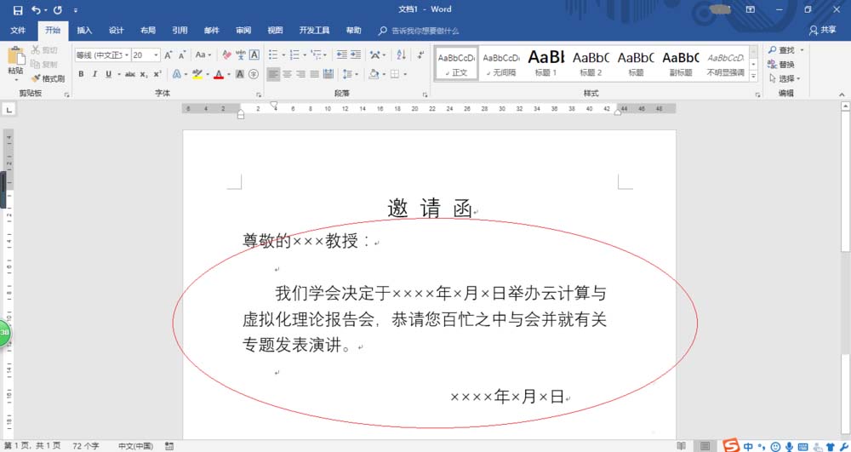The image size is (851, 452).
Task: Apply the 副标题 subtitle style
Action: click(681, 63)
